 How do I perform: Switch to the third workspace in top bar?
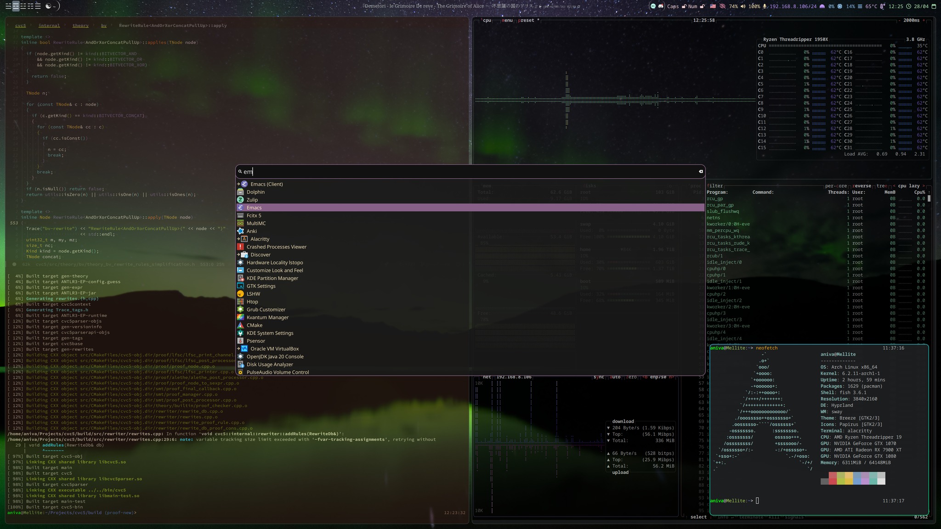[x=23, y=6]
